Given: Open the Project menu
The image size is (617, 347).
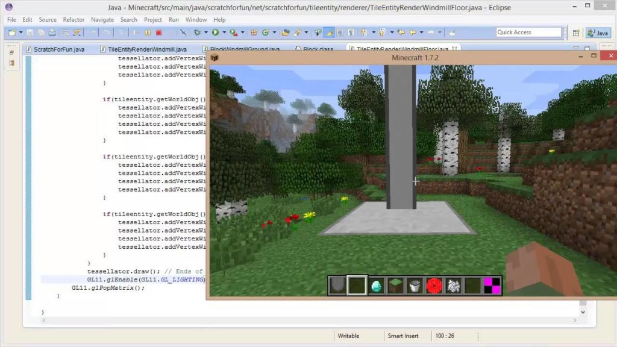Looking at the screenshot, I should pyautogui.click(x=152, y=20).
